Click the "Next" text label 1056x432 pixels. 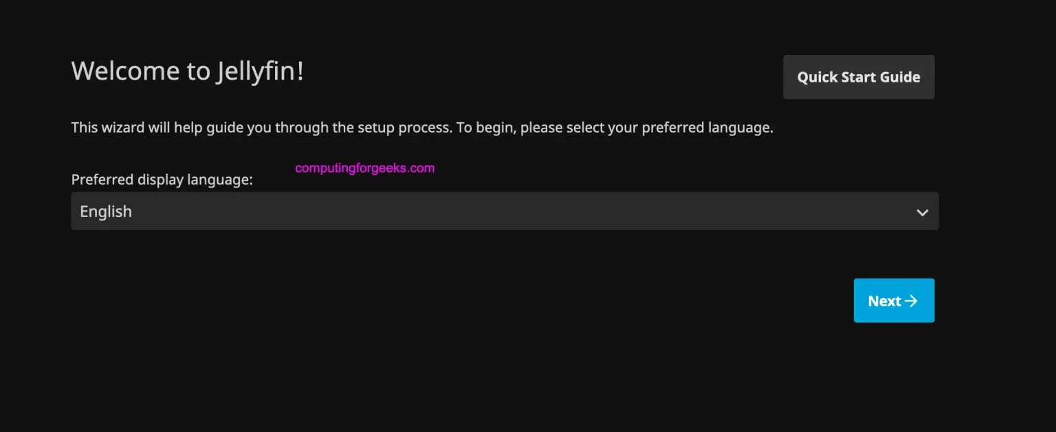(884, 301)
